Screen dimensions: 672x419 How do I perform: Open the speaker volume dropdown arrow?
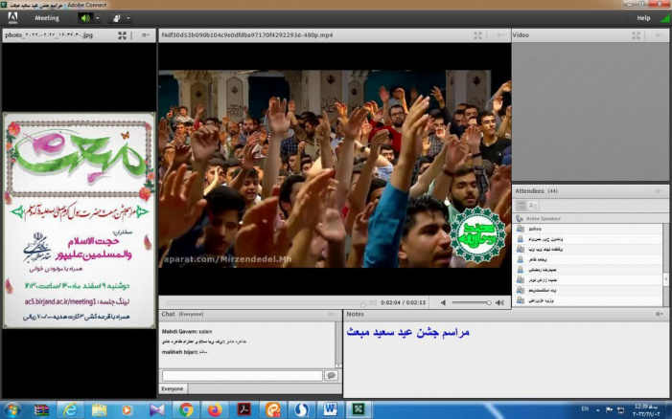pos(98,18)
